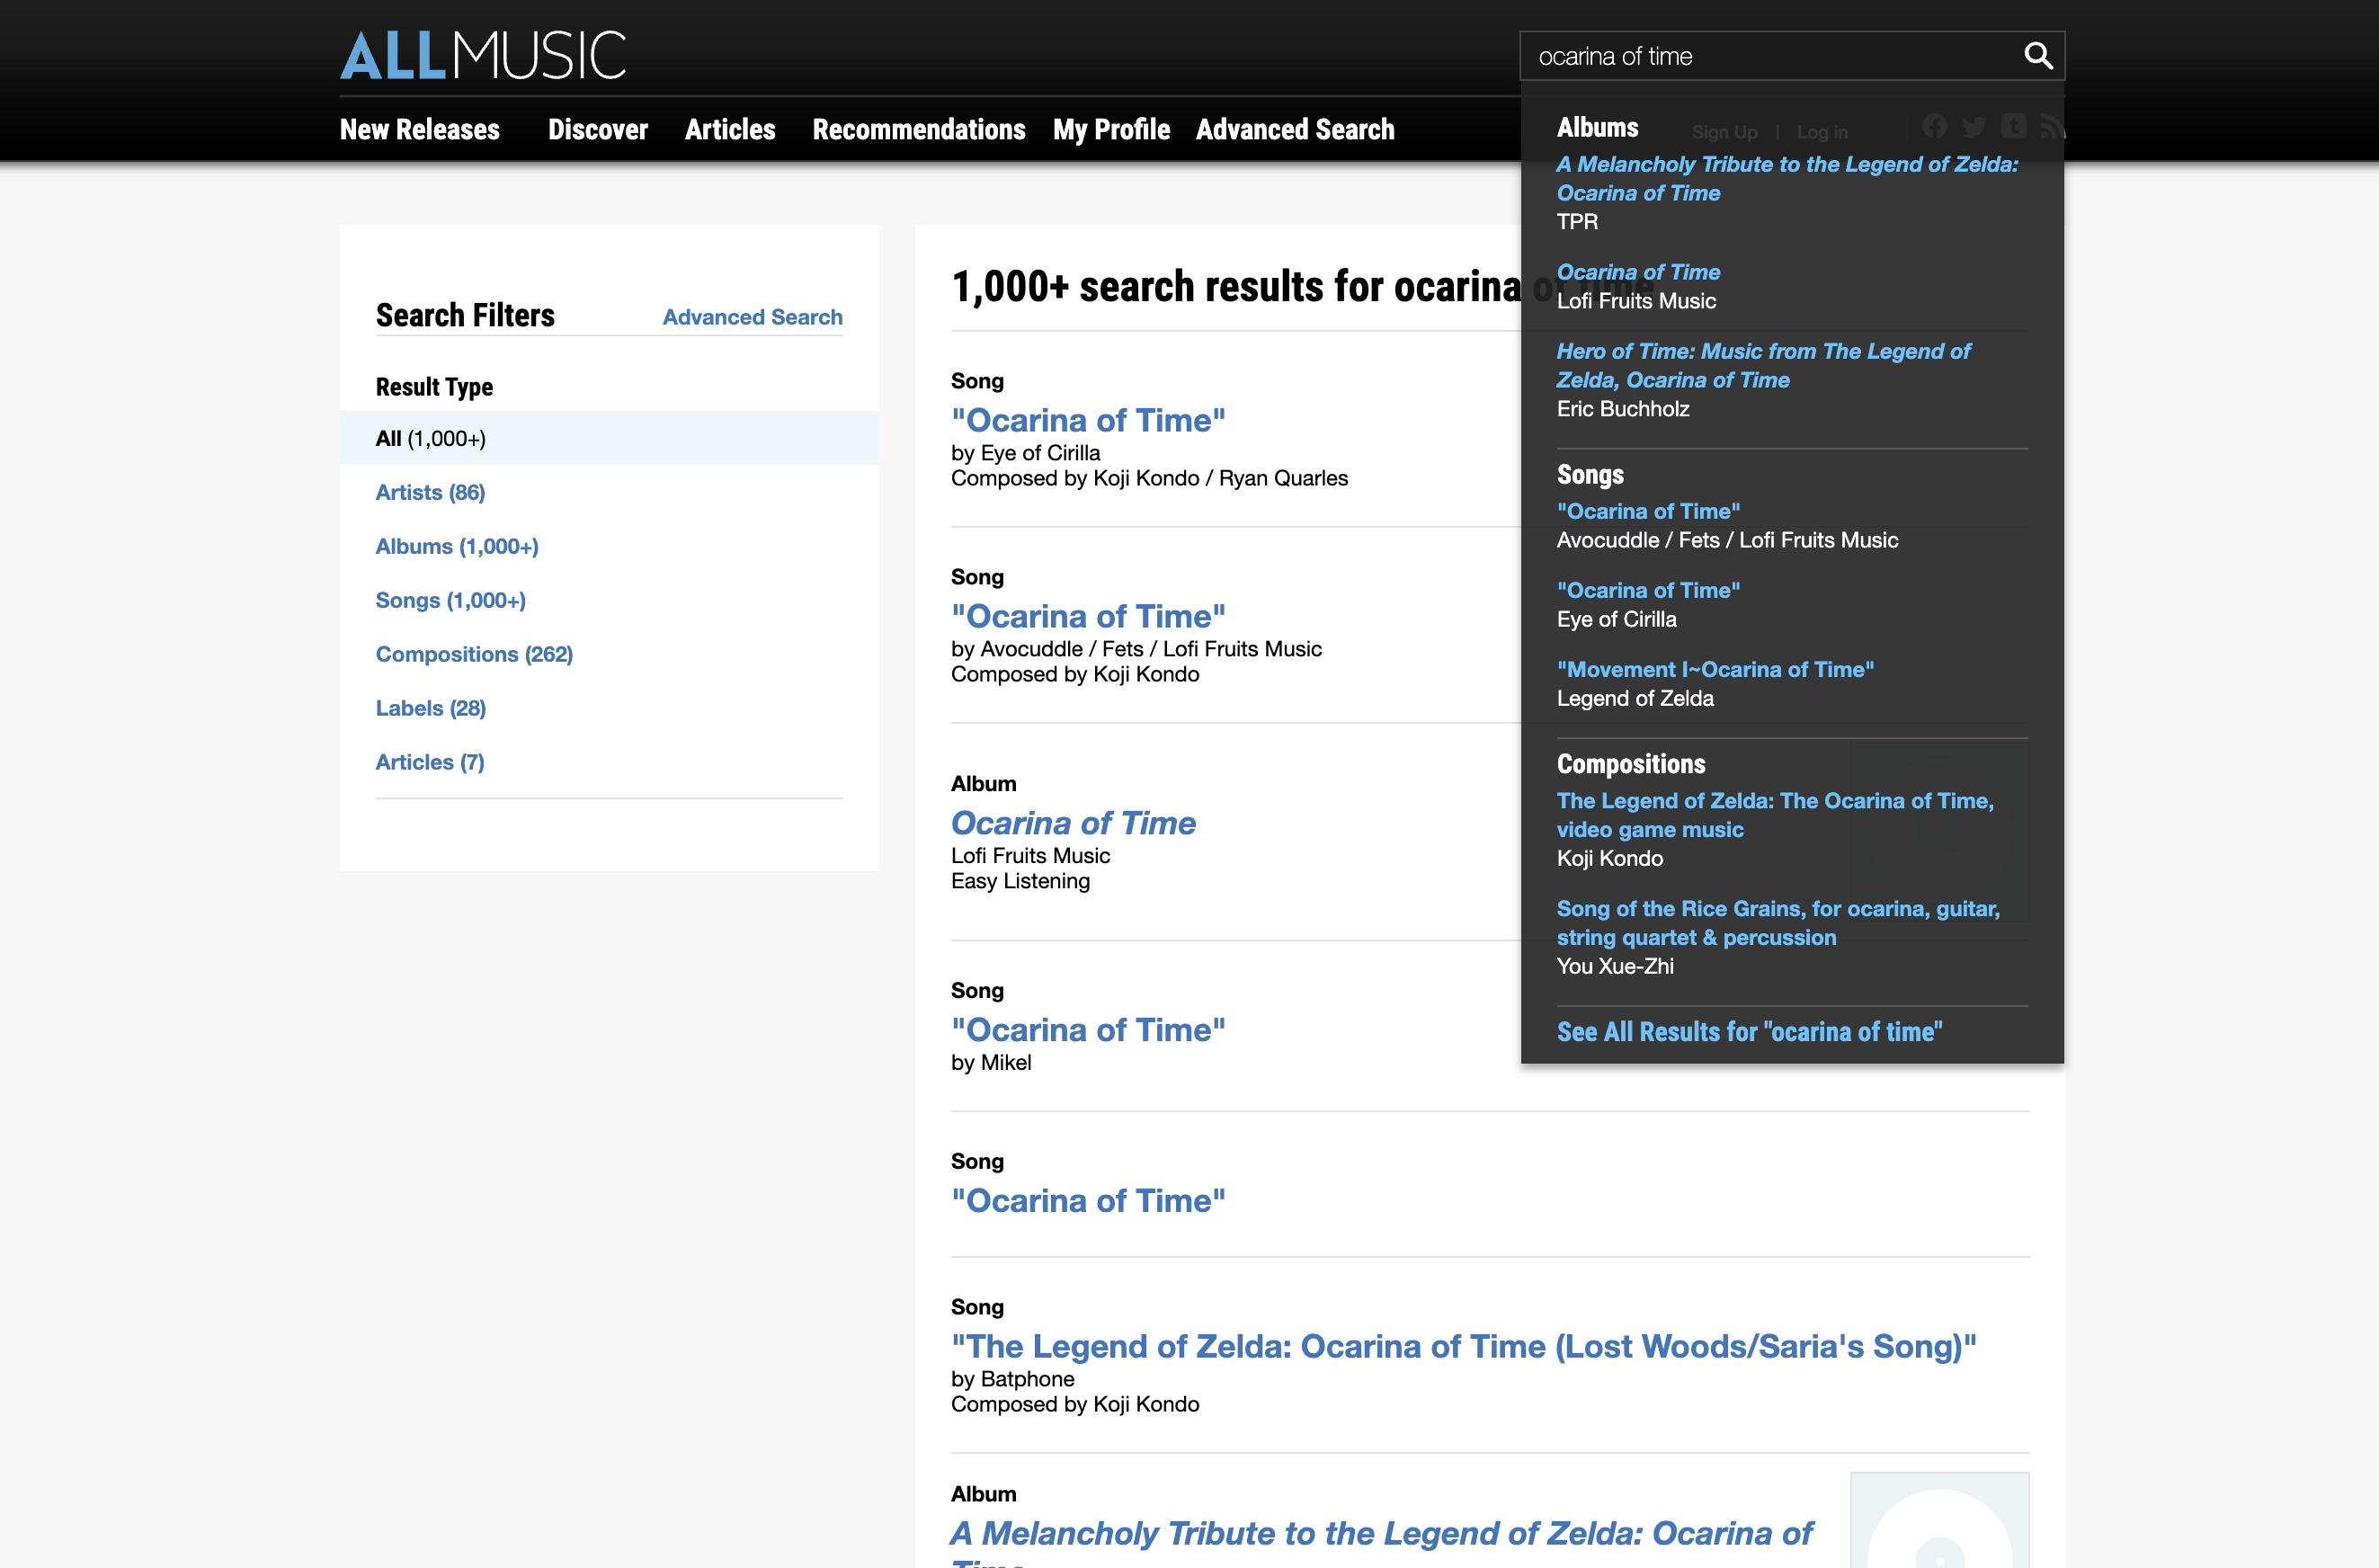Open the Discover menu
The image size is (2379, 1568).
click(x=597, y=130)
